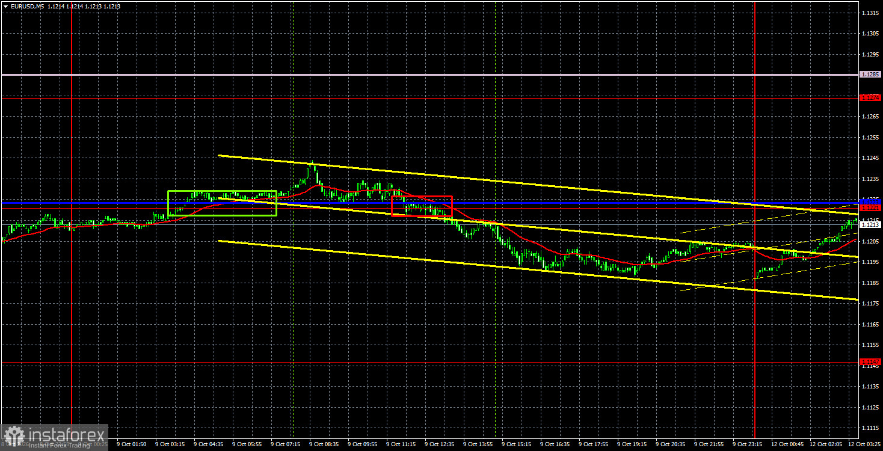Select time label 9 Oct 09:55

tap(363, 444)
